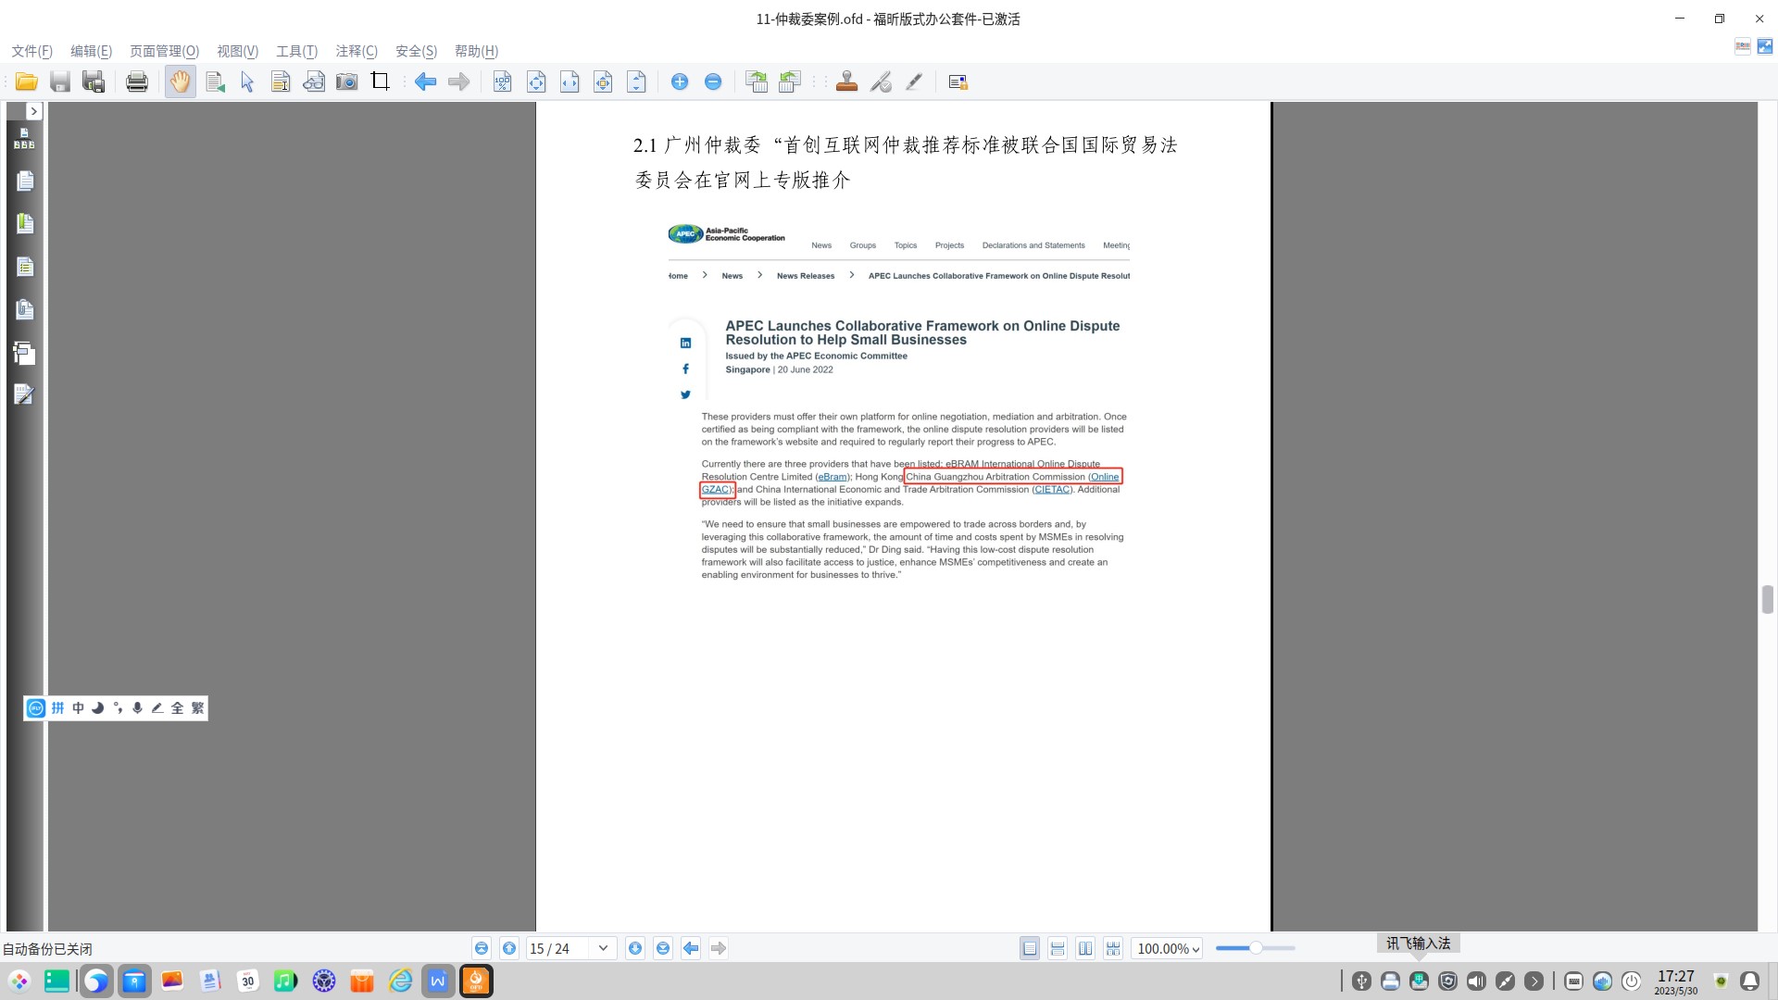Screen dimensions: 1778x1000
Task: Click the Fit Page toolbar icon
Action: [536, 82]
